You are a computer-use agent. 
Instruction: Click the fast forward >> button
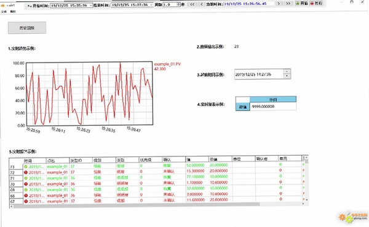(x=288, y=4)
